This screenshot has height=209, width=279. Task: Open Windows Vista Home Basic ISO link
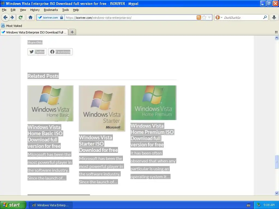[45, 137]
